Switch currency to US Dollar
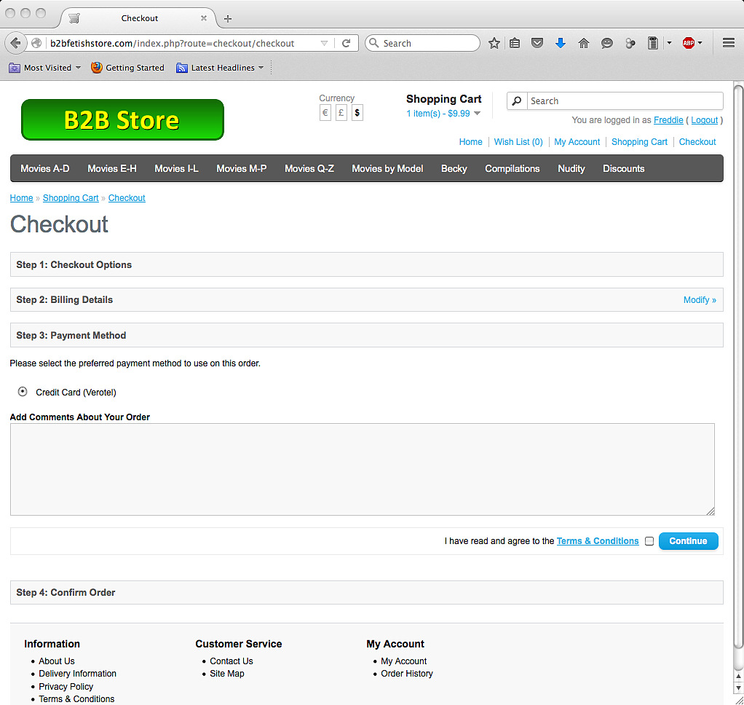The width and height of the screenshot is (744, 705). (x=357, y=113)
